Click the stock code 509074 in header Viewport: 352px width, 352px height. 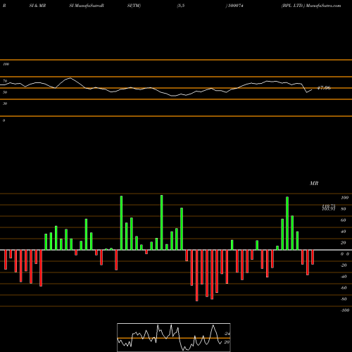click(x=235, y=6)
